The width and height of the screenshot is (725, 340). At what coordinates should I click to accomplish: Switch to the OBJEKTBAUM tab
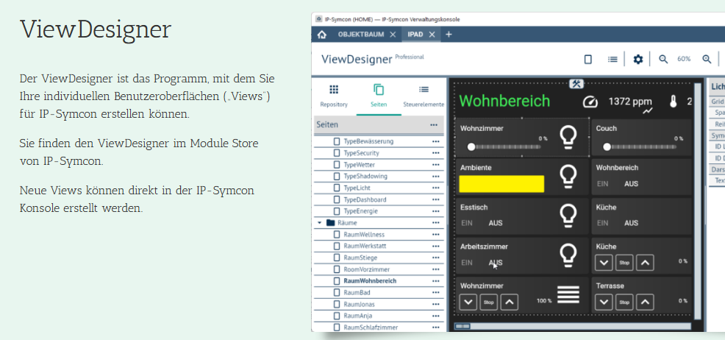click(360, 35)
